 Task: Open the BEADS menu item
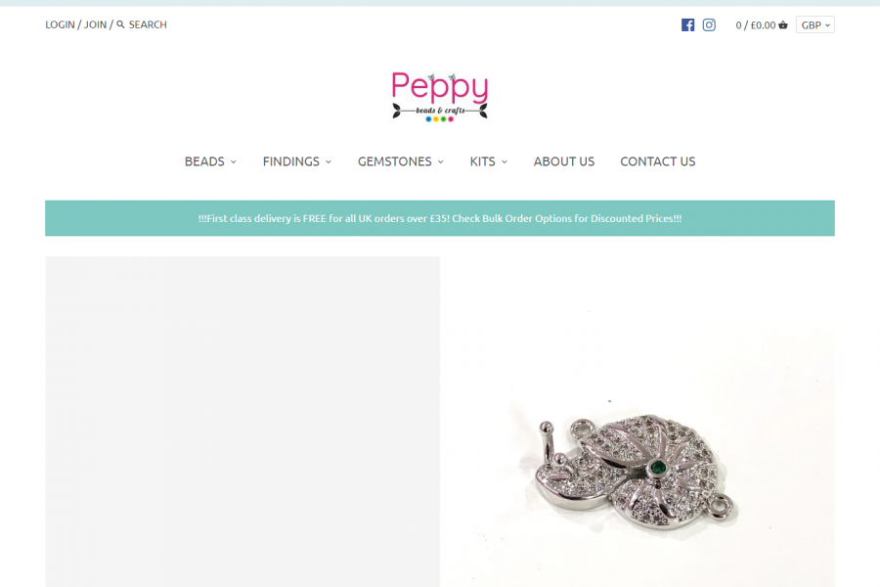click(x=204, y=161)
